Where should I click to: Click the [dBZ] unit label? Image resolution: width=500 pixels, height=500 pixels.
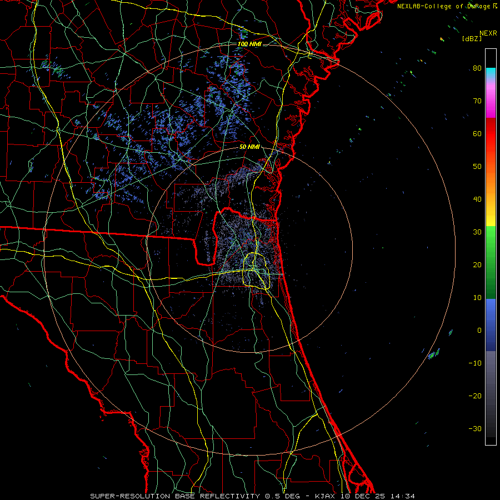(472, 38)
